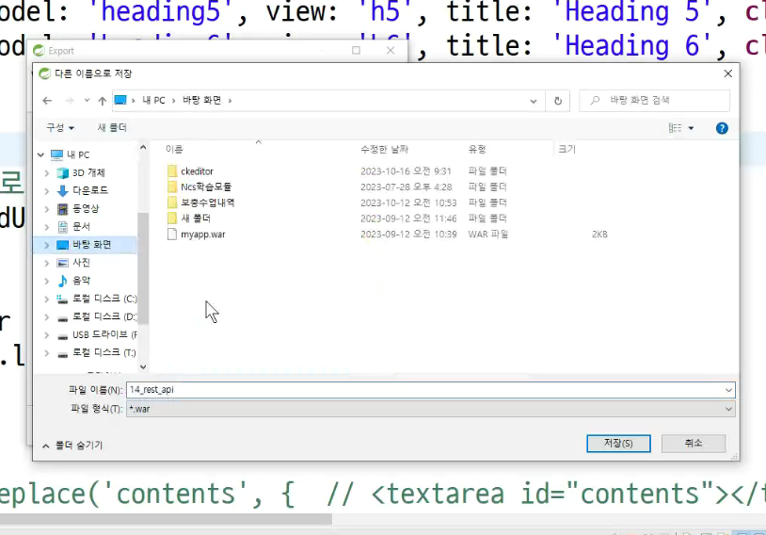Select the 새 폴더 folder icon

[172, 219]
